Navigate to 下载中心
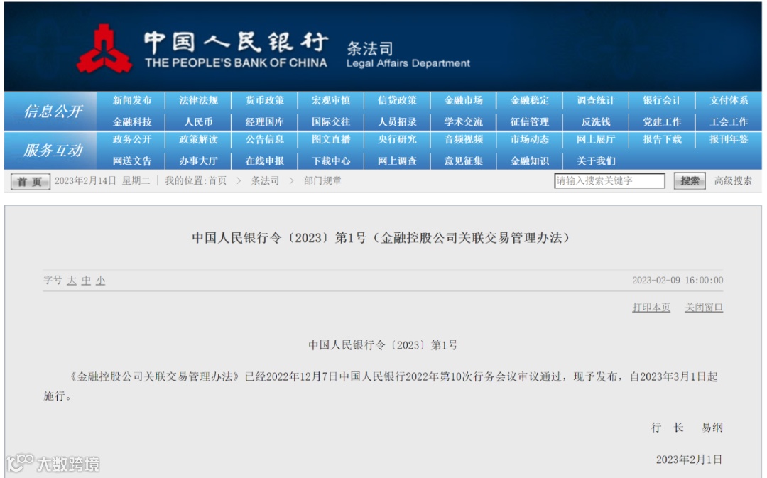The height and width of the screenshot is (478, 767). [331, 161]
